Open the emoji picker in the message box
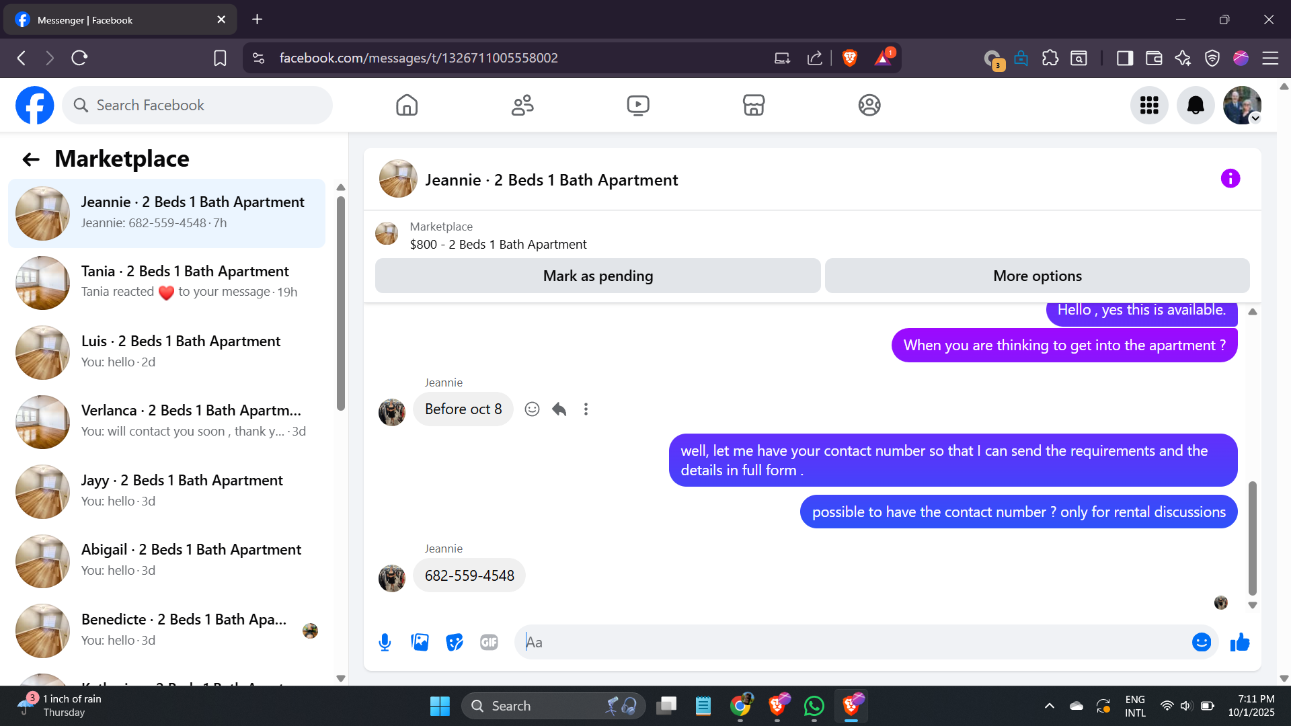This screenshot has width=1291, height=726. (x=1202, y=643)
